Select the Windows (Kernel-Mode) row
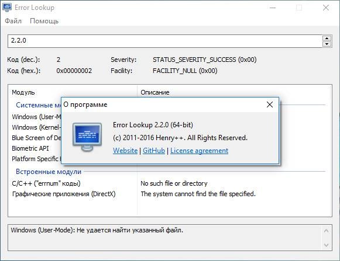 click(x=36, y=127)
